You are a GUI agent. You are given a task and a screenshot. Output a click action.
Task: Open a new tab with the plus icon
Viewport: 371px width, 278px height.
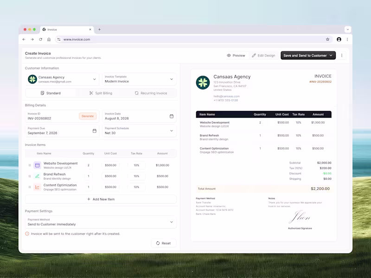click(x=99, y=30)
